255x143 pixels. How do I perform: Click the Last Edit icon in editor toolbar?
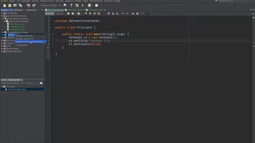pos(68,14)
